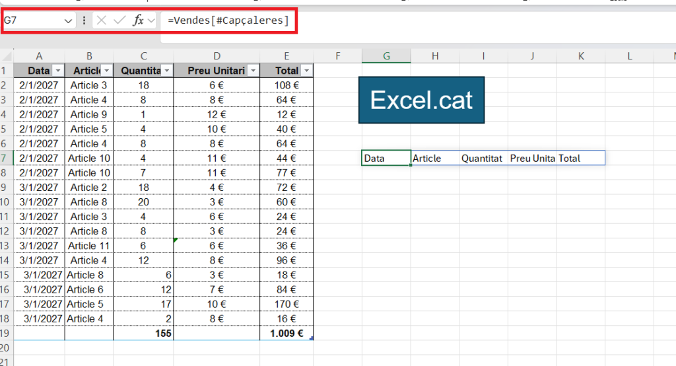
Task: Open the dropdown arrow beside the fx icon
Action: (151, 20)
